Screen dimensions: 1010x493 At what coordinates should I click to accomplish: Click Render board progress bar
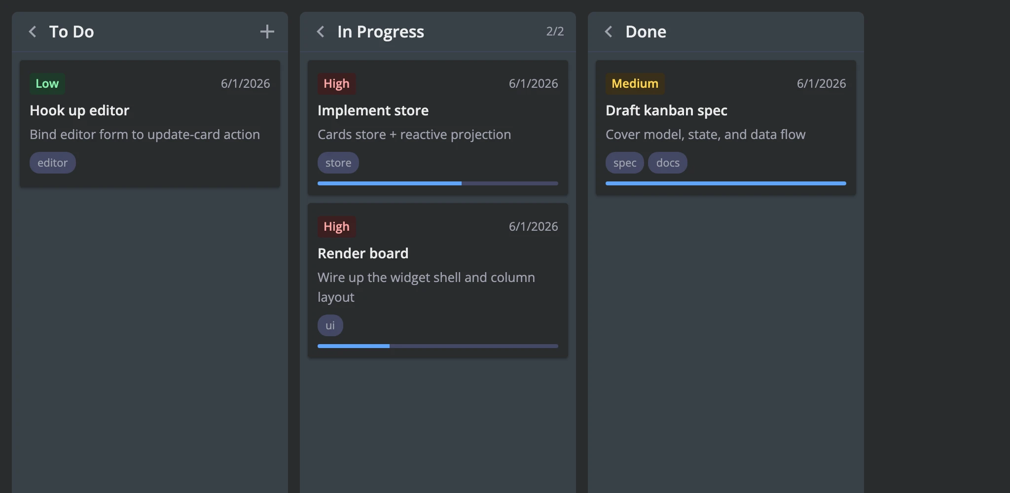click(x=438, y=346)
